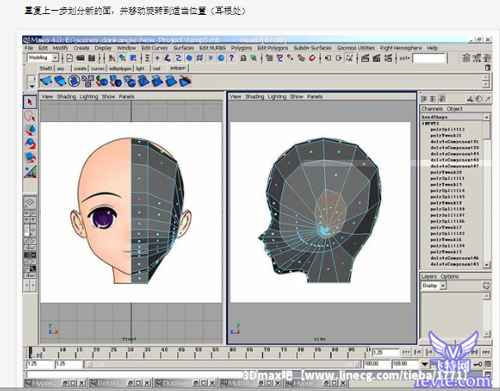
Task: Click the New Scene icon on status line
Action: click(x=69, y=58)
